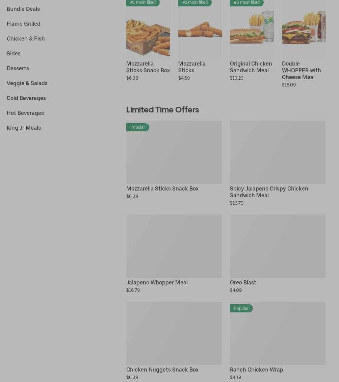Go to the Chicken & Fish category
The image size is (339, 382).
point(26,39)
